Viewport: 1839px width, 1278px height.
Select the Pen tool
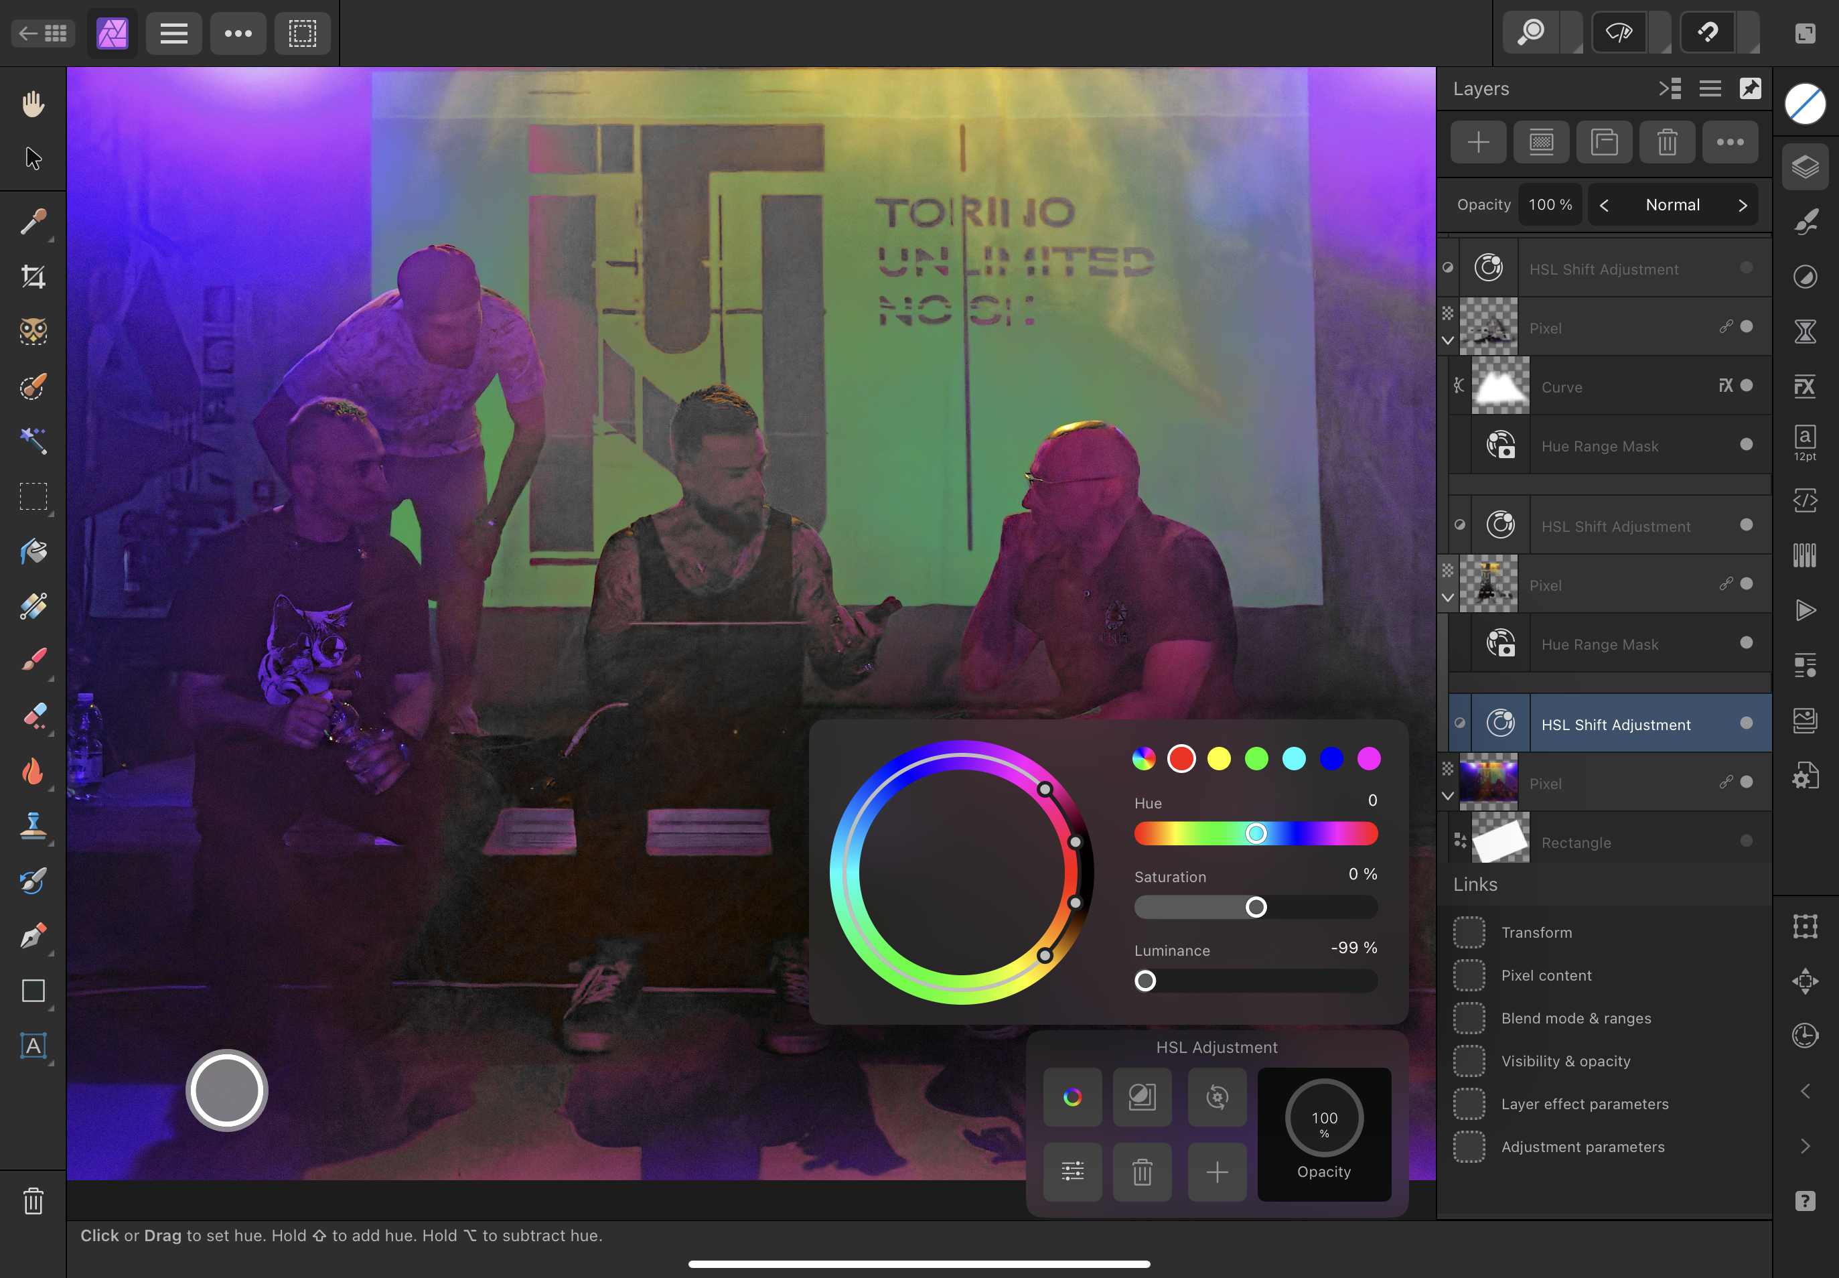(33, 935)
